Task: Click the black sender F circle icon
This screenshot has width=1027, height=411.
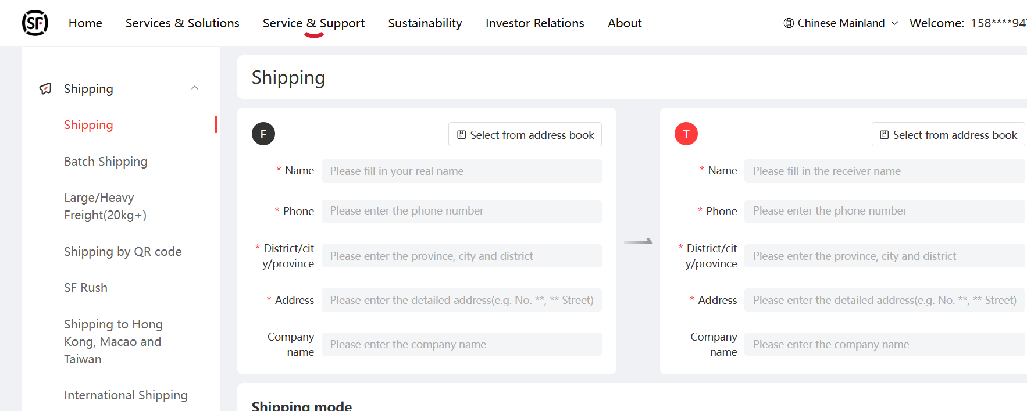Action: (x=263, y=134)
